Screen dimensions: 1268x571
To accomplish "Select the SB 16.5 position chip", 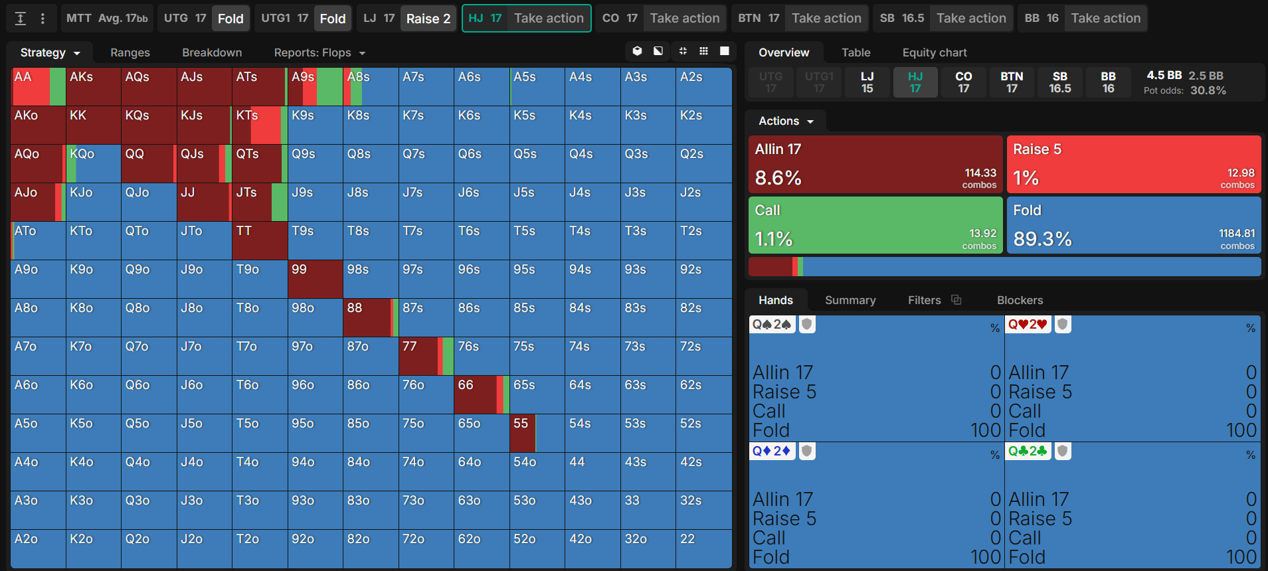I will tap(1060, 82).
